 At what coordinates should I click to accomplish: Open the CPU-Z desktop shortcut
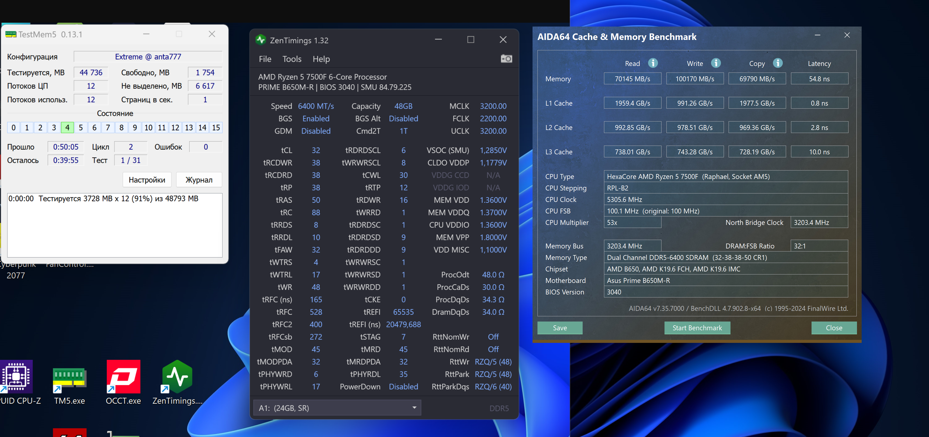point(17,377)
